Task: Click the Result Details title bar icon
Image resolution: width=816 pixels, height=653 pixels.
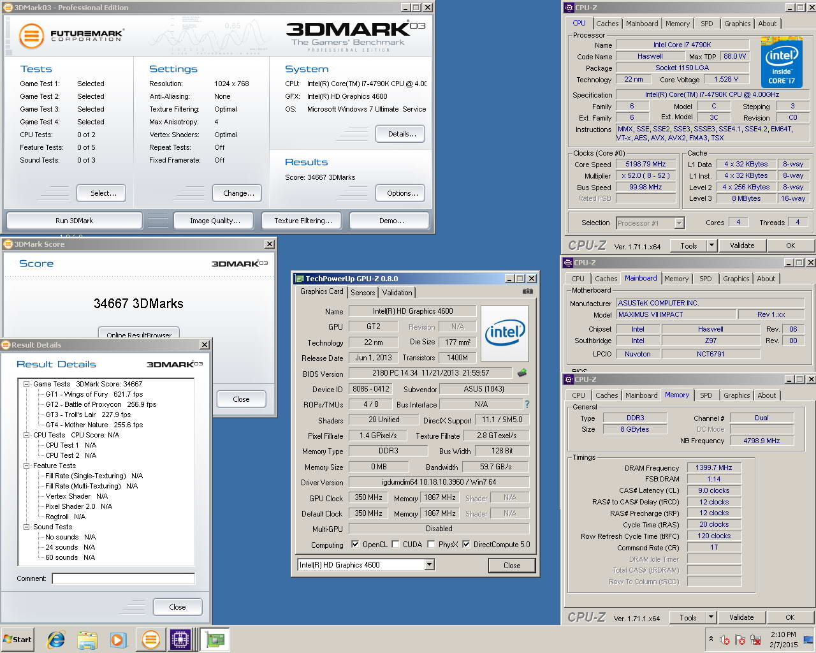Action: coord(6,345)
